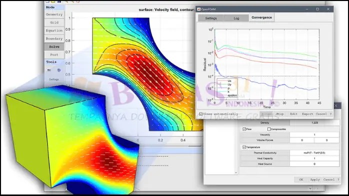Click the Uy legend entry
The height and width of the screenshot is (196, 349).
click(229, 84)
